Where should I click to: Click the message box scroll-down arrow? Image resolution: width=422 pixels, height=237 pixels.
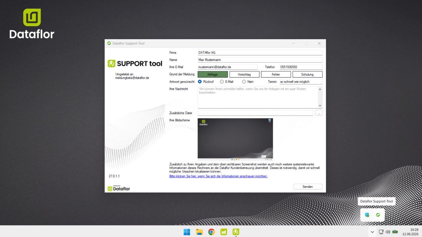coord(320,106)
